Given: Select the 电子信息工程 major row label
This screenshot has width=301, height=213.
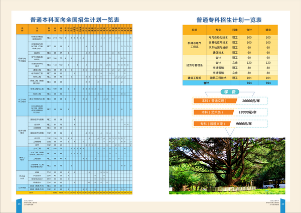Looking at the screenshot, I should [x=37, y=73].
